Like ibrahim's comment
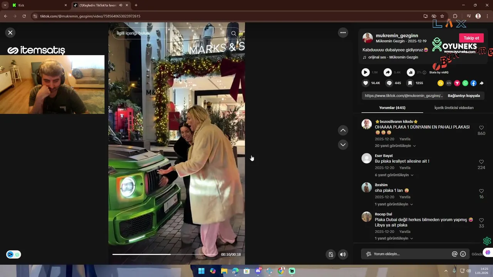493x277 pixels. pos(481,191)
